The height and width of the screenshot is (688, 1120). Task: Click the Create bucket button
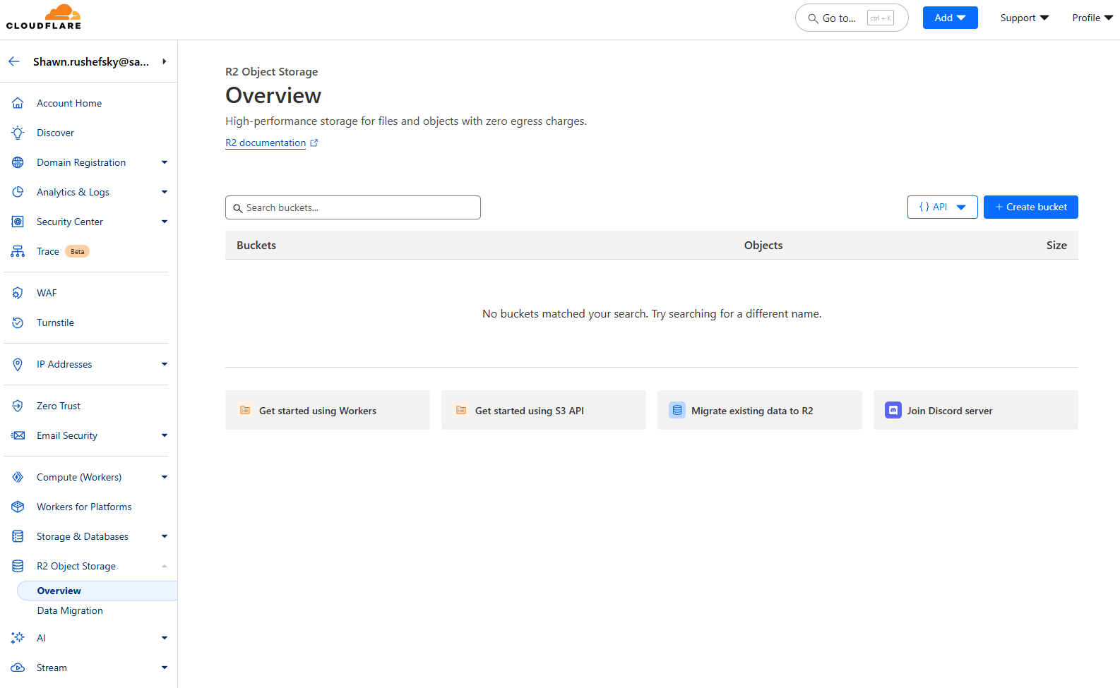point(1030,207)
